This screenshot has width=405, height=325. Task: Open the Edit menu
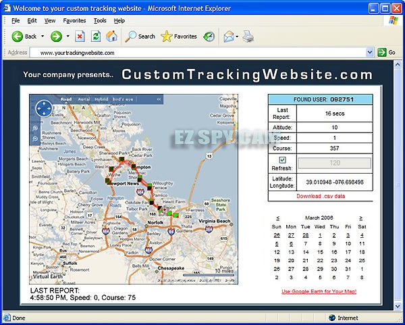(x=32, y=20)
